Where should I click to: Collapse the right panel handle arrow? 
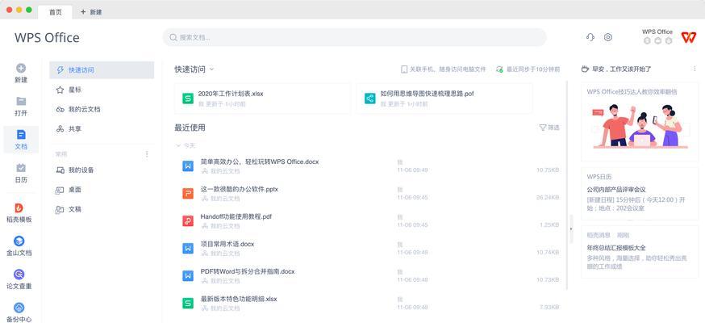click(x=571, y=229)
